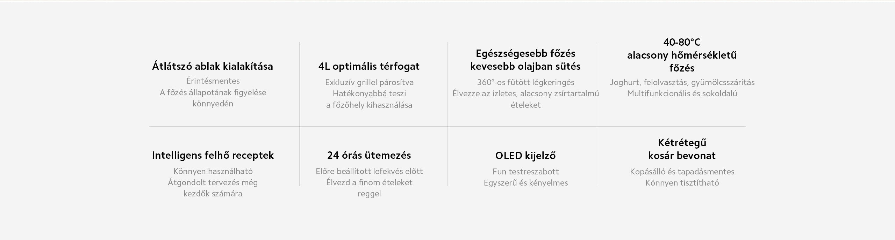Click Multifunkcionális és sokoldalú text

tap(682, 93)
